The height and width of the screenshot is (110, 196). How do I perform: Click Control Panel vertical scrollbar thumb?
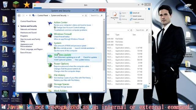click(104, 46)
